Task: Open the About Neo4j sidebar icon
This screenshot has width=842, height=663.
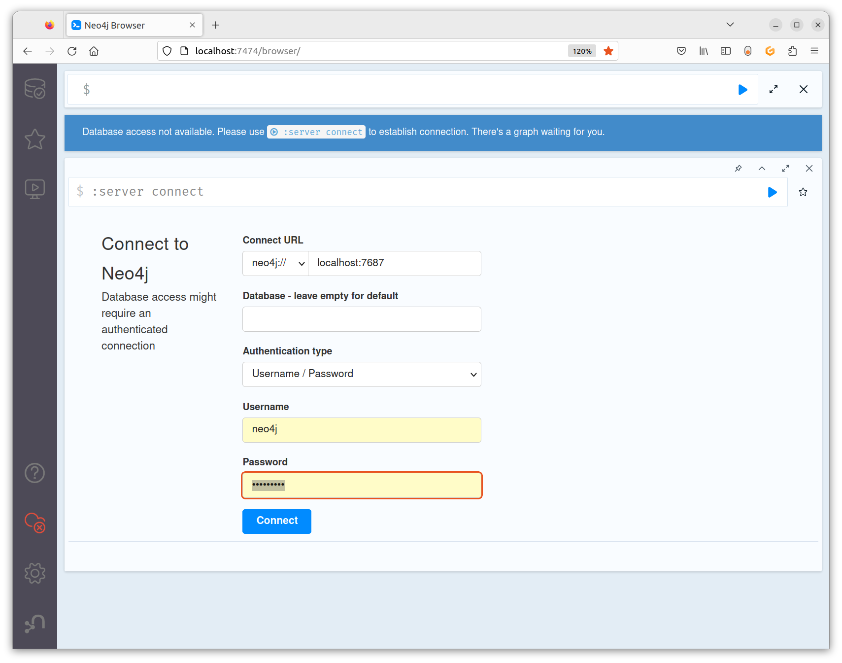Action: tap(35, 623)
